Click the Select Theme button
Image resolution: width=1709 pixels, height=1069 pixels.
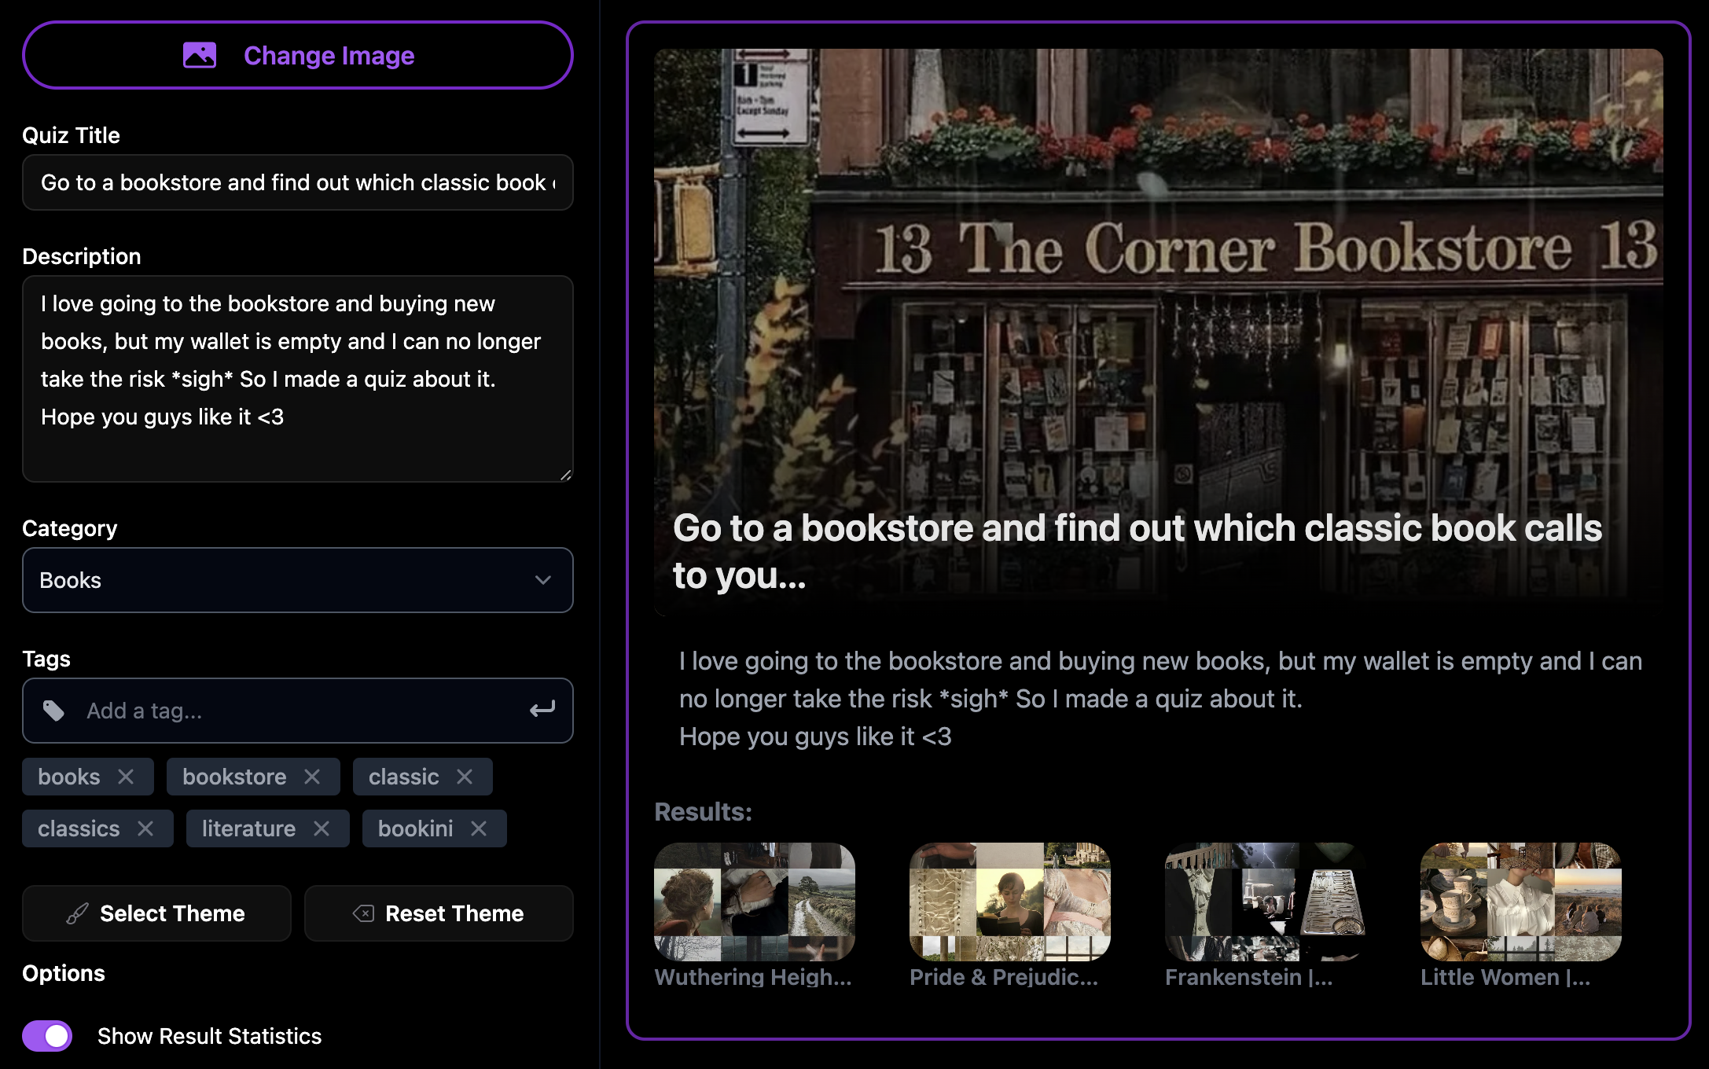pos(156,913)
